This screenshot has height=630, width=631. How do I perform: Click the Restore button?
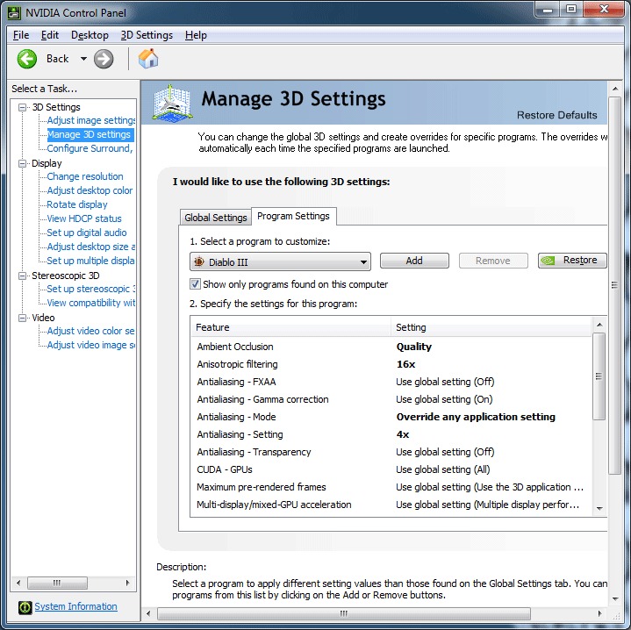tap(572, 261)
